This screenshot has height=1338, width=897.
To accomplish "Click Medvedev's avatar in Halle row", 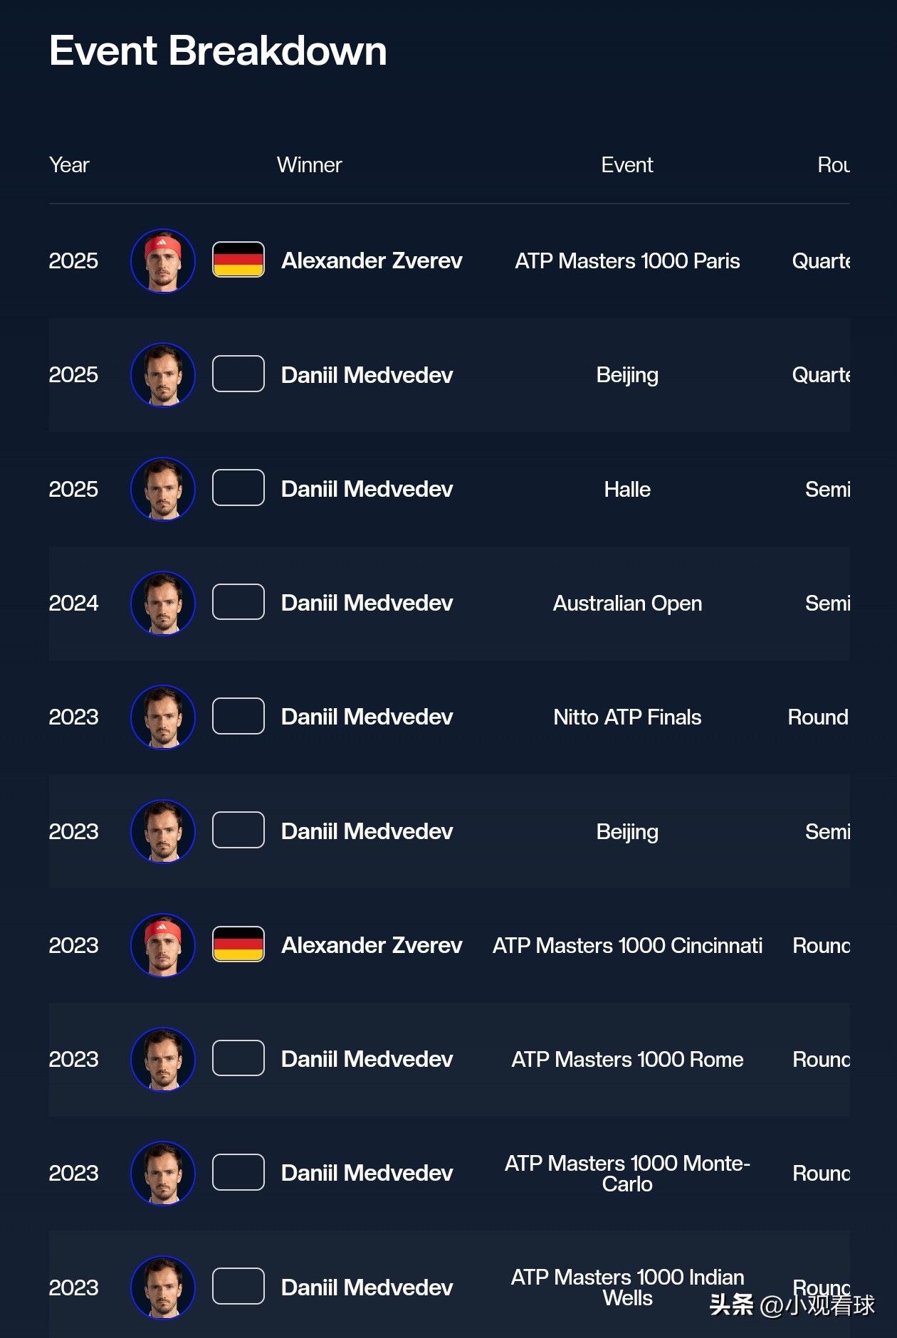I will click(163, 489).
